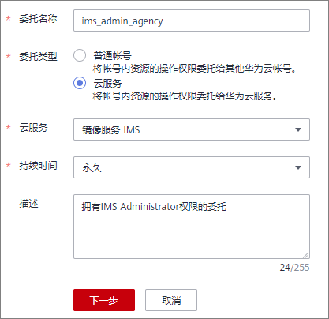Click inside the 描述 description text area
329x319 pixels.
(192, 227)
